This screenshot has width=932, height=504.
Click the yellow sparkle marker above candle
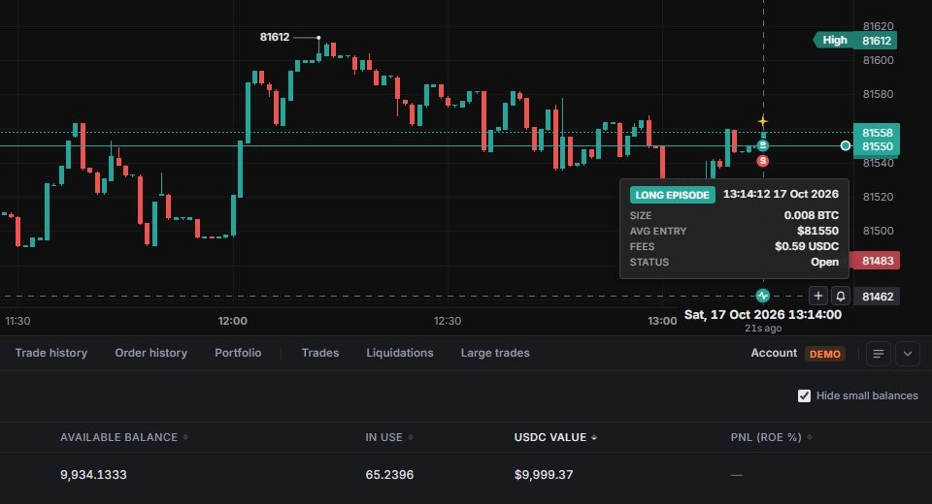click(763, 122)
